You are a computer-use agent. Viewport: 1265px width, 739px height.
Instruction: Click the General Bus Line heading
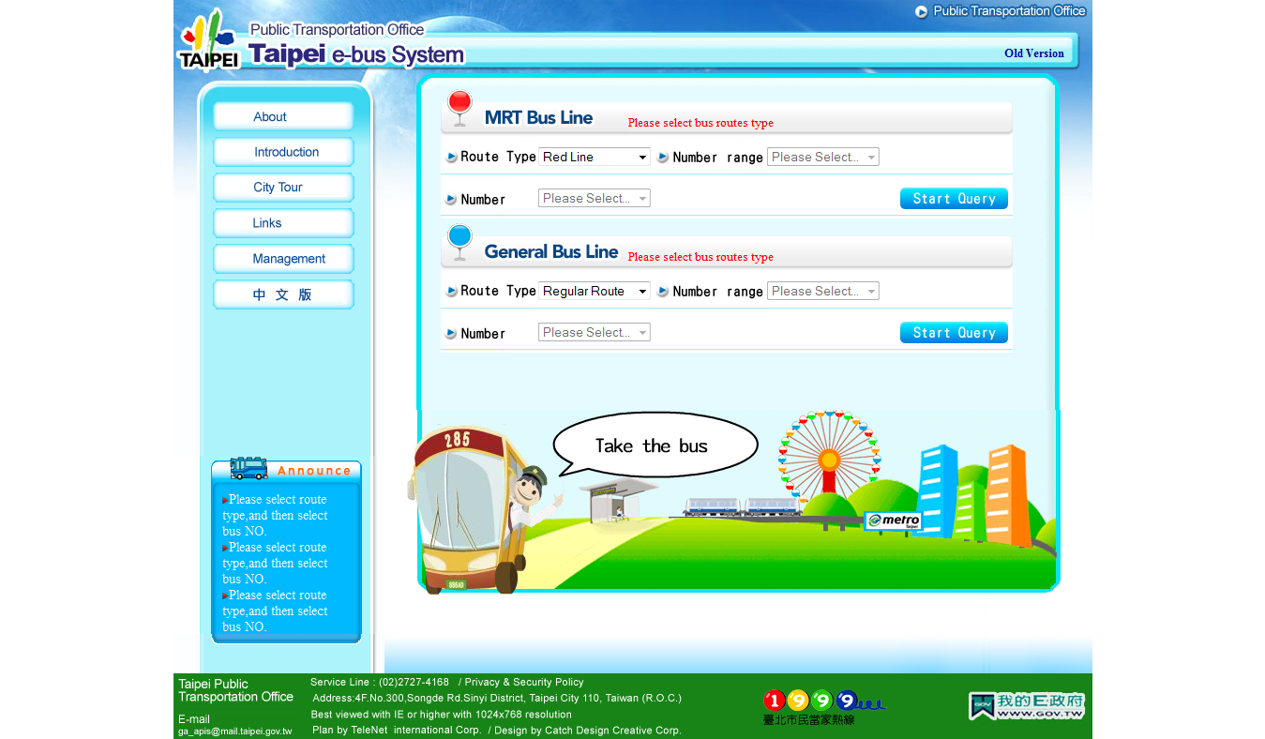tap(550, 251)
